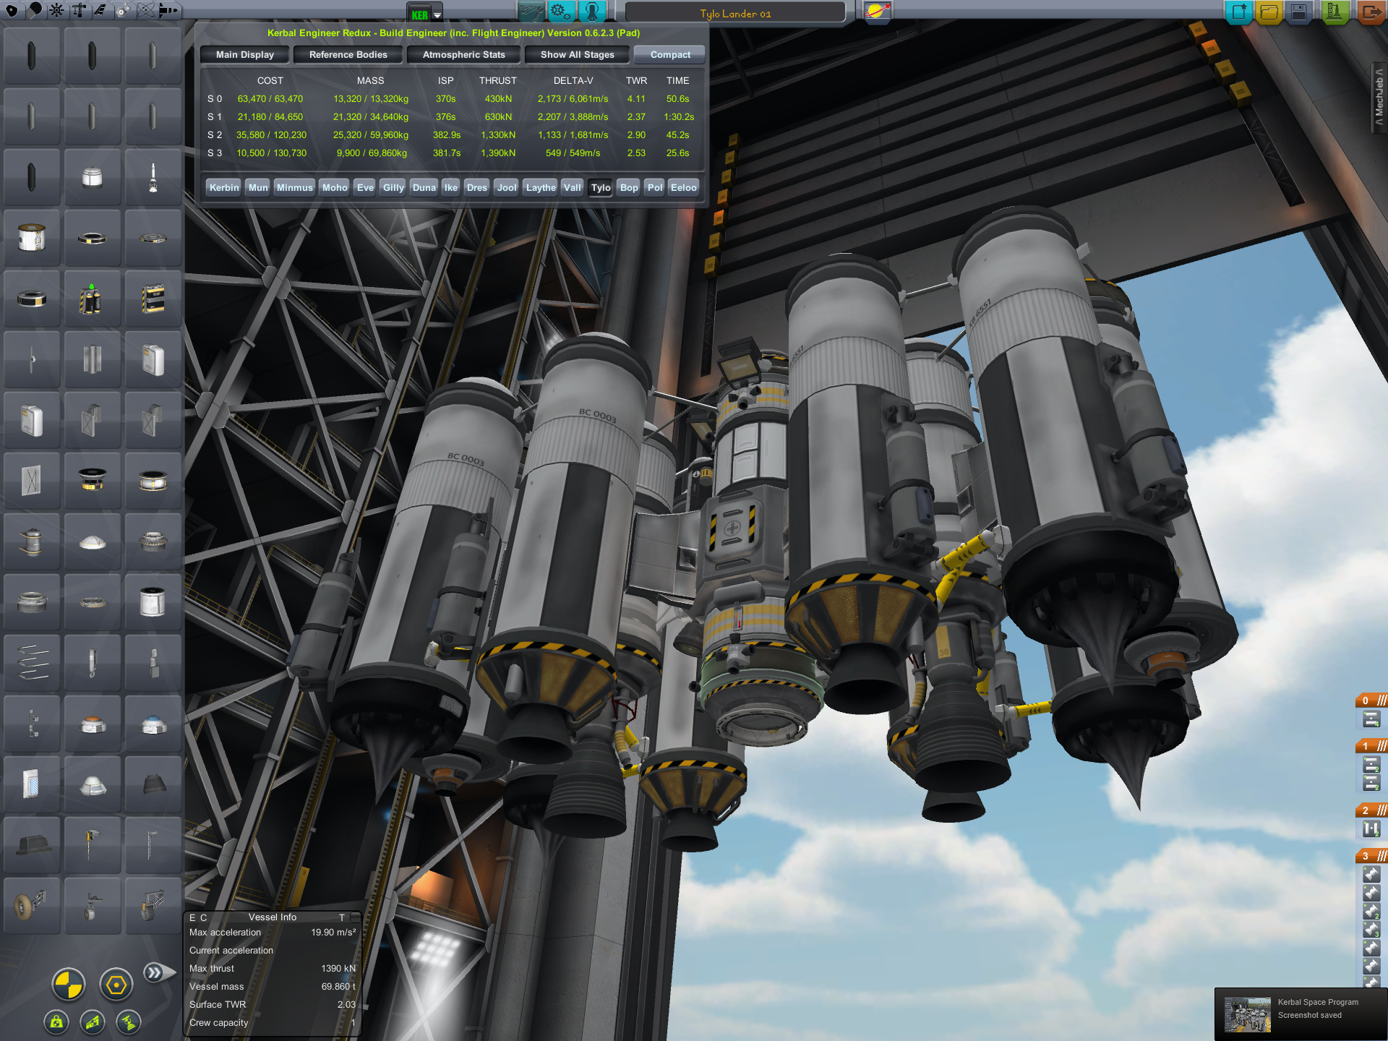Screen dimensions: 1388x1041
Task: Open the Structural parts category
Action: (x=79, y=10)
